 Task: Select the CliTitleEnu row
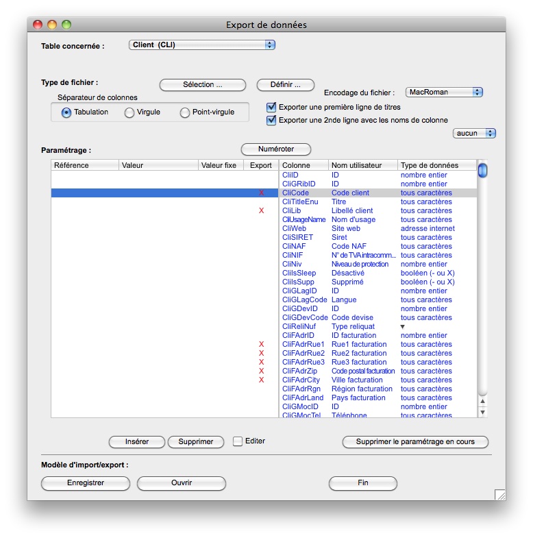click(x=264, y=201)
